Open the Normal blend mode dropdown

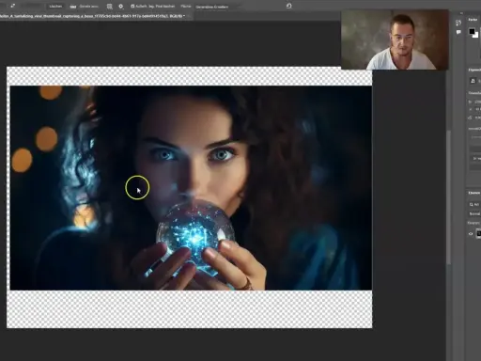tap(474, 213)
